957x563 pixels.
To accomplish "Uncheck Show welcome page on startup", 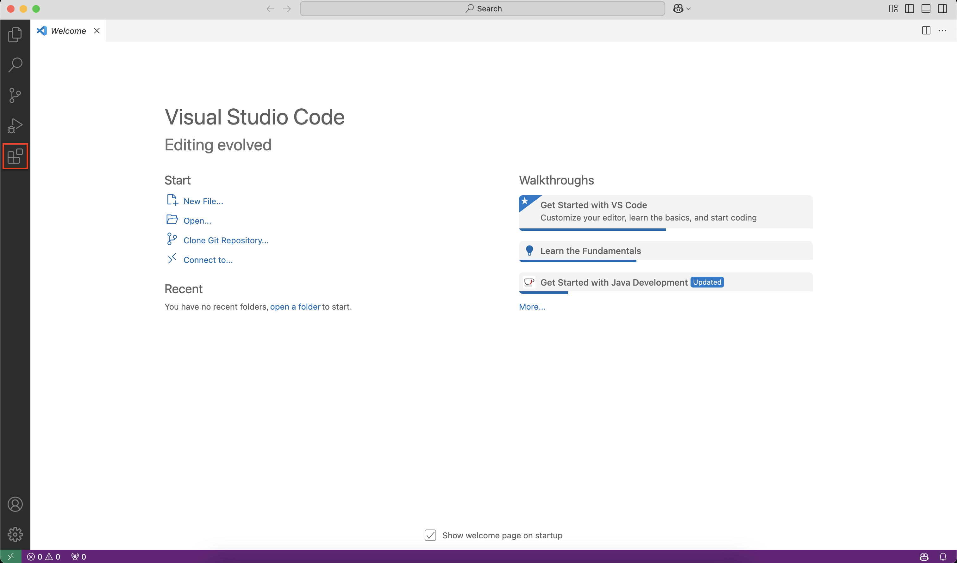I will coord(430,535).
